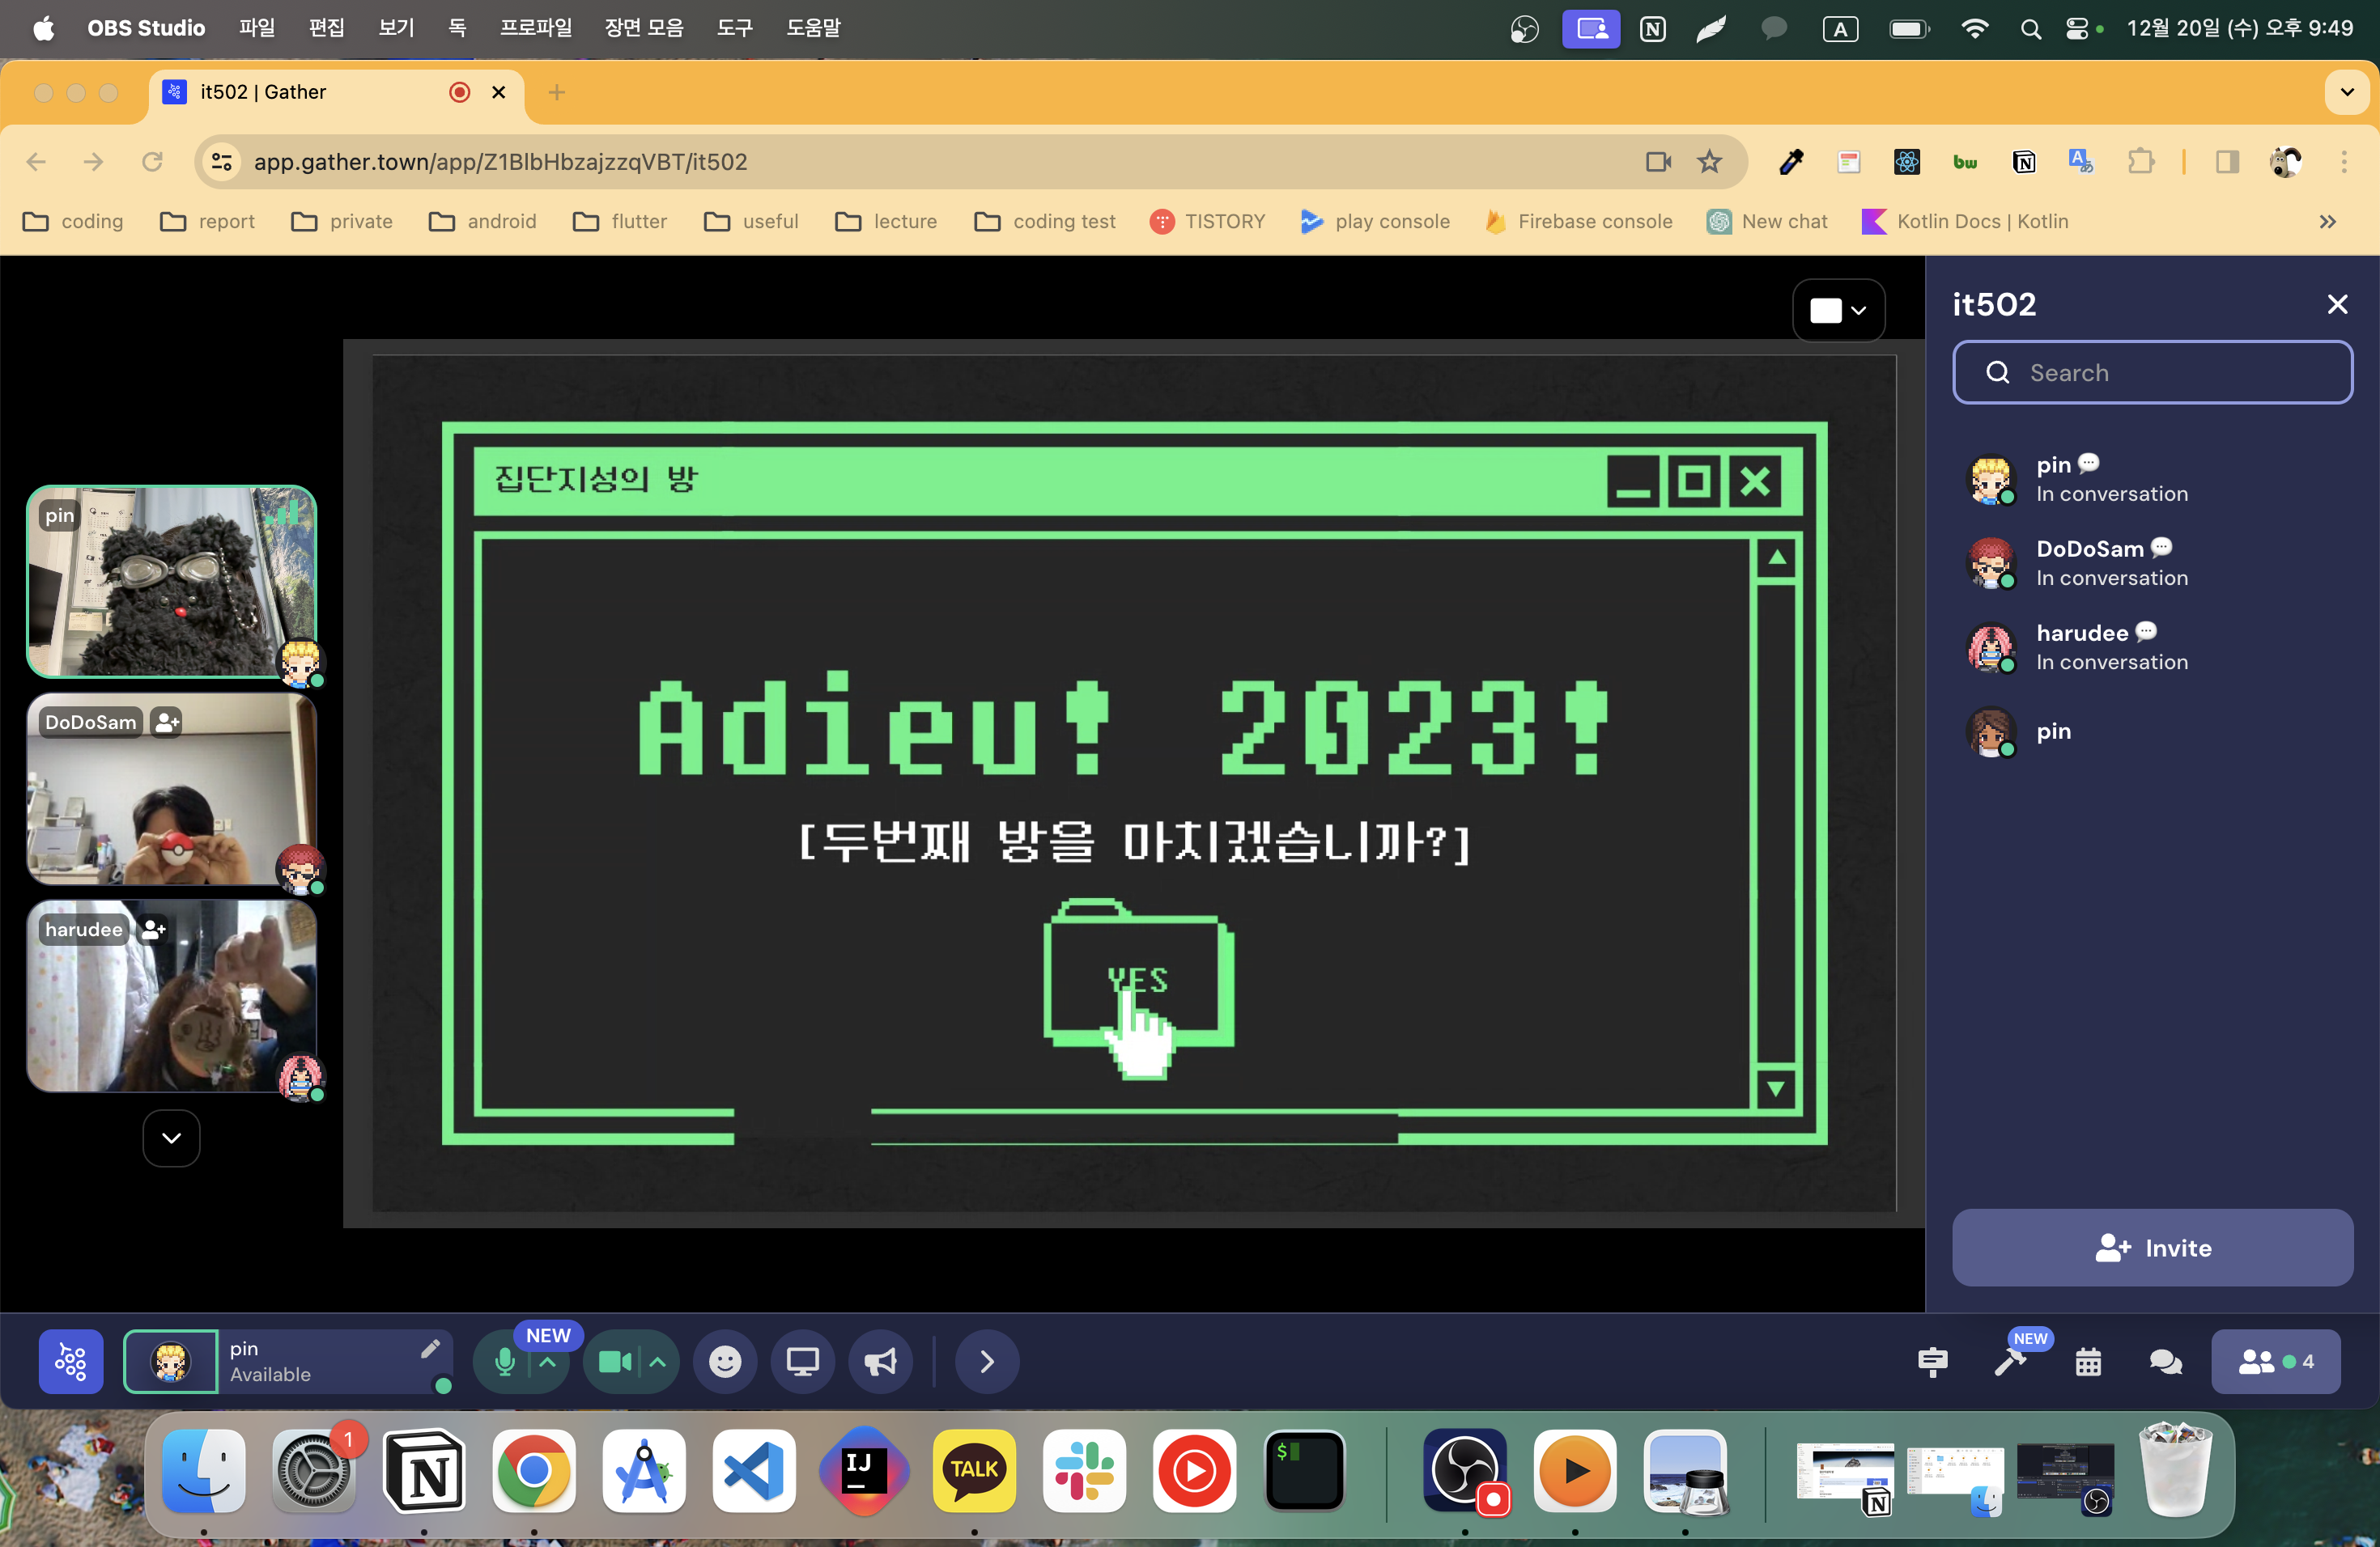The height and width of the screenshot is (1547, 2380).
Task: Turn off the camera
Action: point(614,1361)
